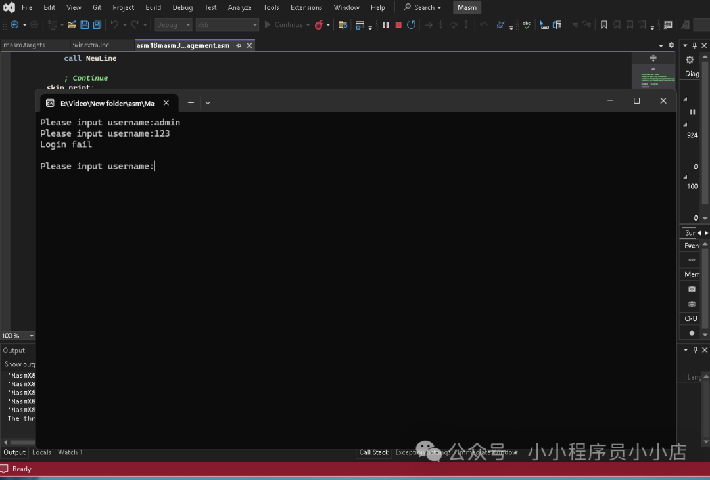Click the Restart debugging icon

[x=411, y=25]
